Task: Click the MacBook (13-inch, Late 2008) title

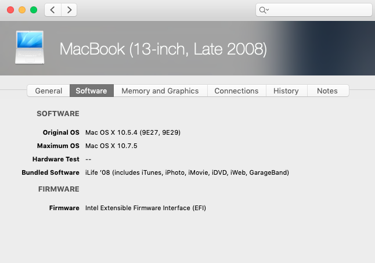Action: 163,49
